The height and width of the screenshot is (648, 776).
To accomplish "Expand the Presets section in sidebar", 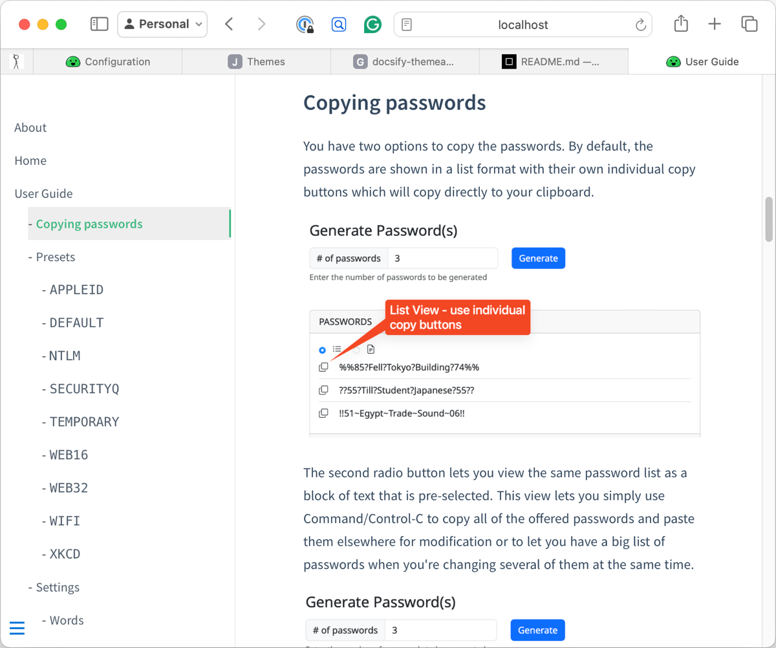I will 56,257.
